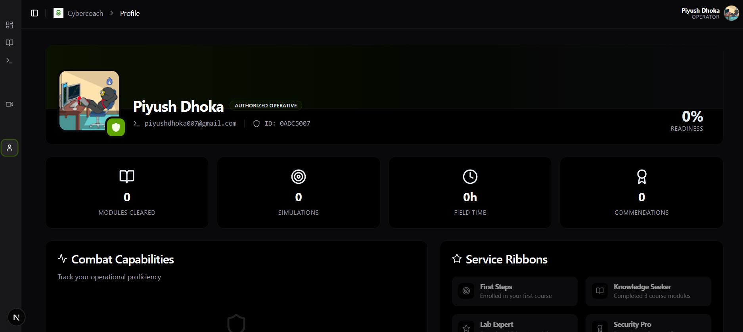This screenshot has width=743, height=332.
Task: Click the Commendations stat card
Action: pyautogui.click(x=642, y=193)
